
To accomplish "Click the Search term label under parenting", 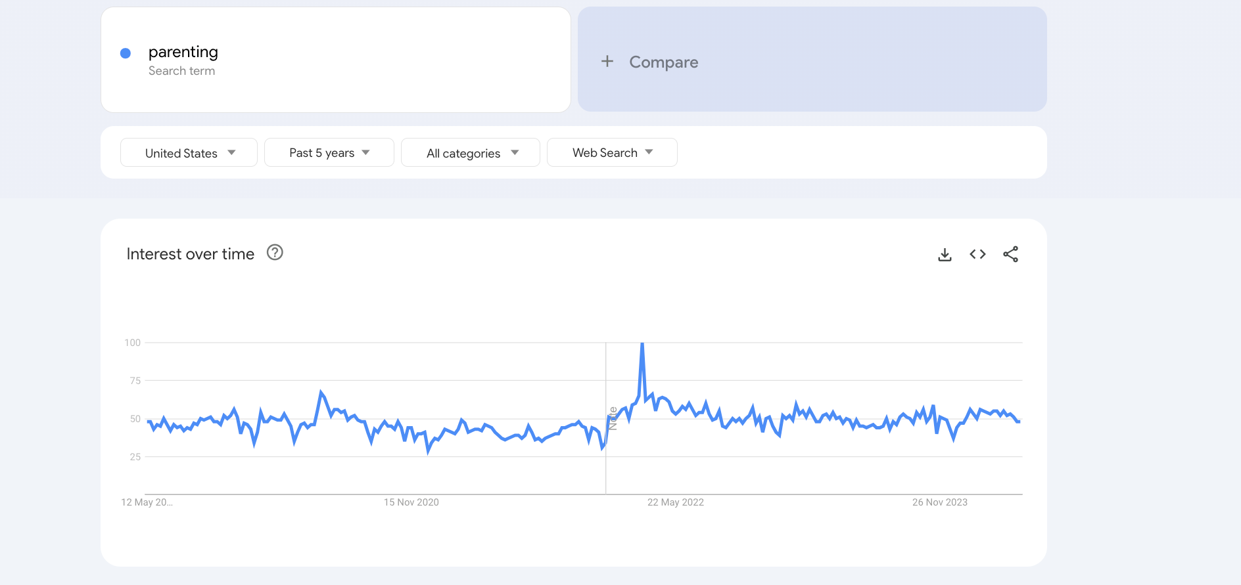I will (x=181, y=71).
